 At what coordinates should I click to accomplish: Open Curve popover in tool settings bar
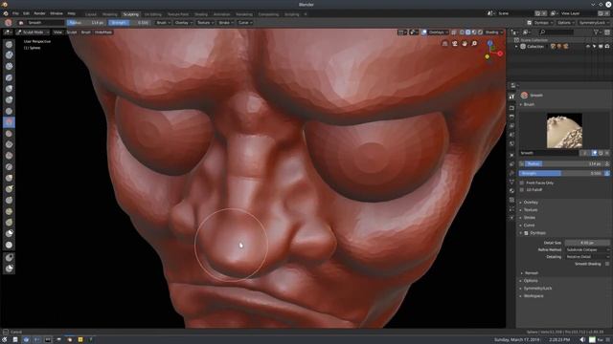pos(245,23)
